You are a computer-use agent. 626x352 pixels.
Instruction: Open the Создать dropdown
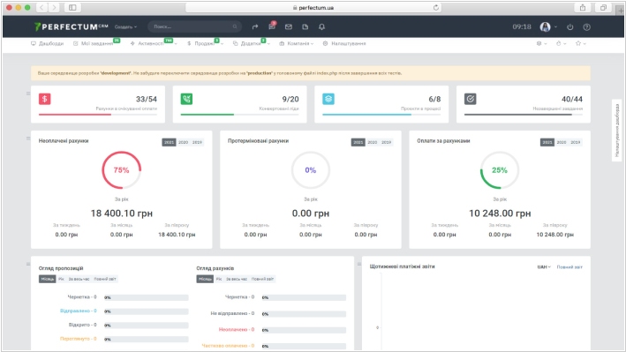coord(125,26)
